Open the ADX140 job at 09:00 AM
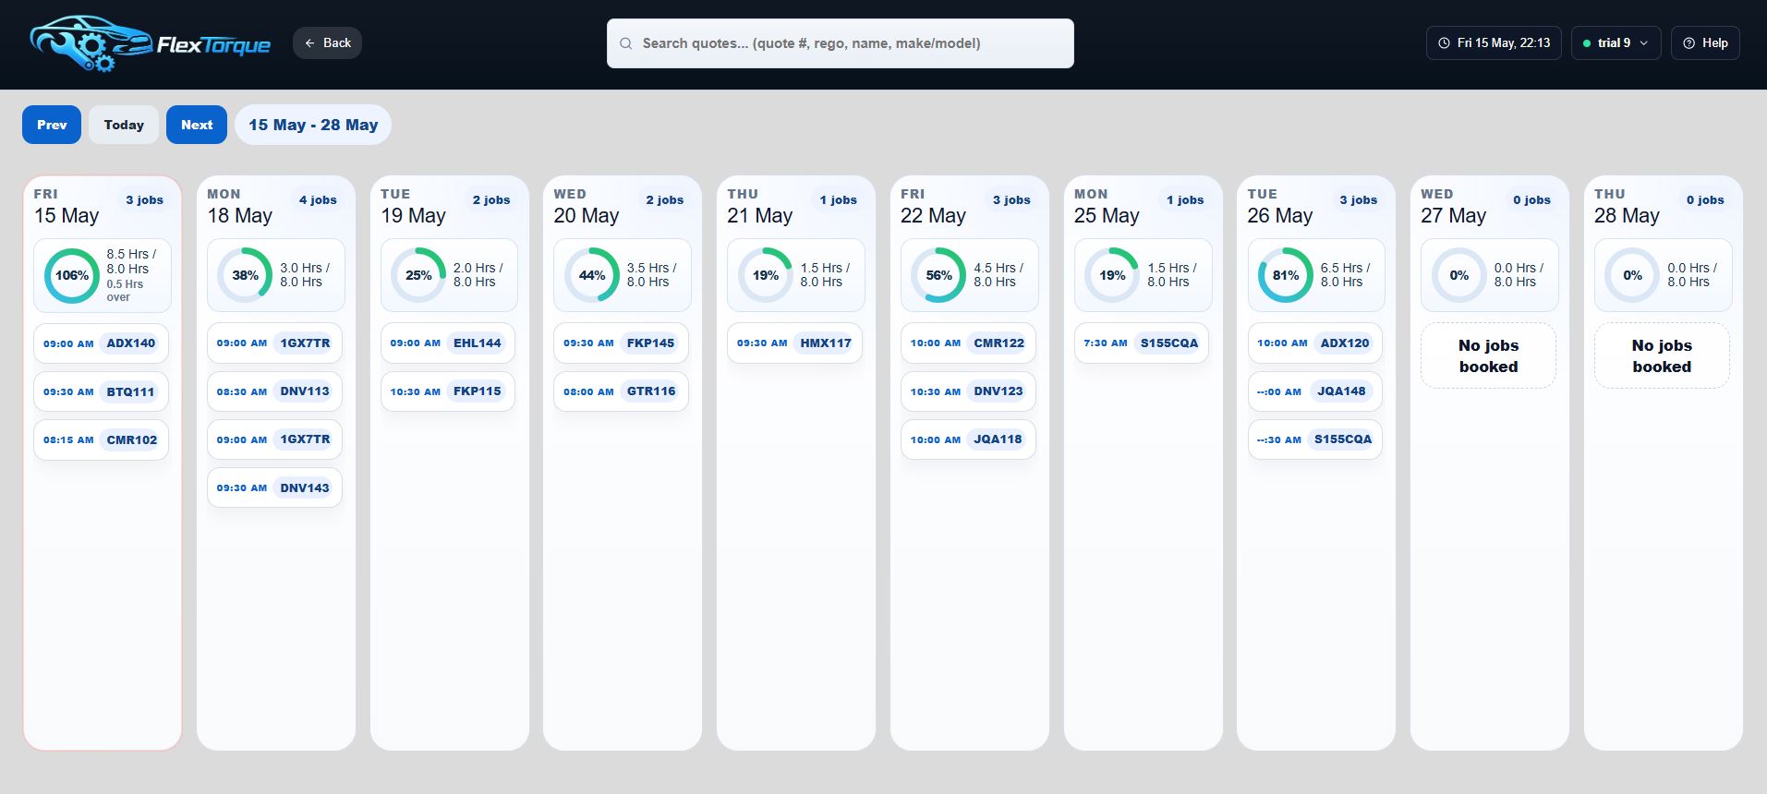The height and width of the screenshot is (794, 1767). point(101,343)
